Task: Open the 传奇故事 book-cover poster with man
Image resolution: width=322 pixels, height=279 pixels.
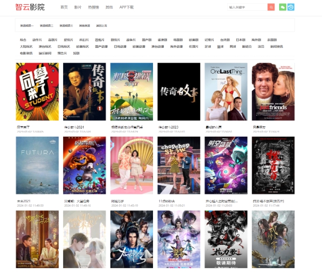Action: click(x=84, y=92)
